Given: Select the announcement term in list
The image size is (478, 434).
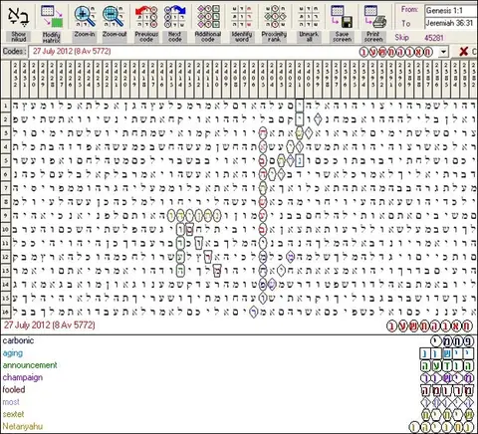Looking at the screenshot, I should point(30,365).
